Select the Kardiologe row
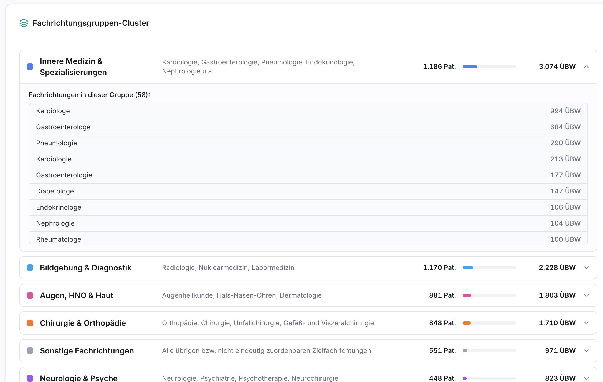Viewport: 603px width, 382px height. point(308,111)
